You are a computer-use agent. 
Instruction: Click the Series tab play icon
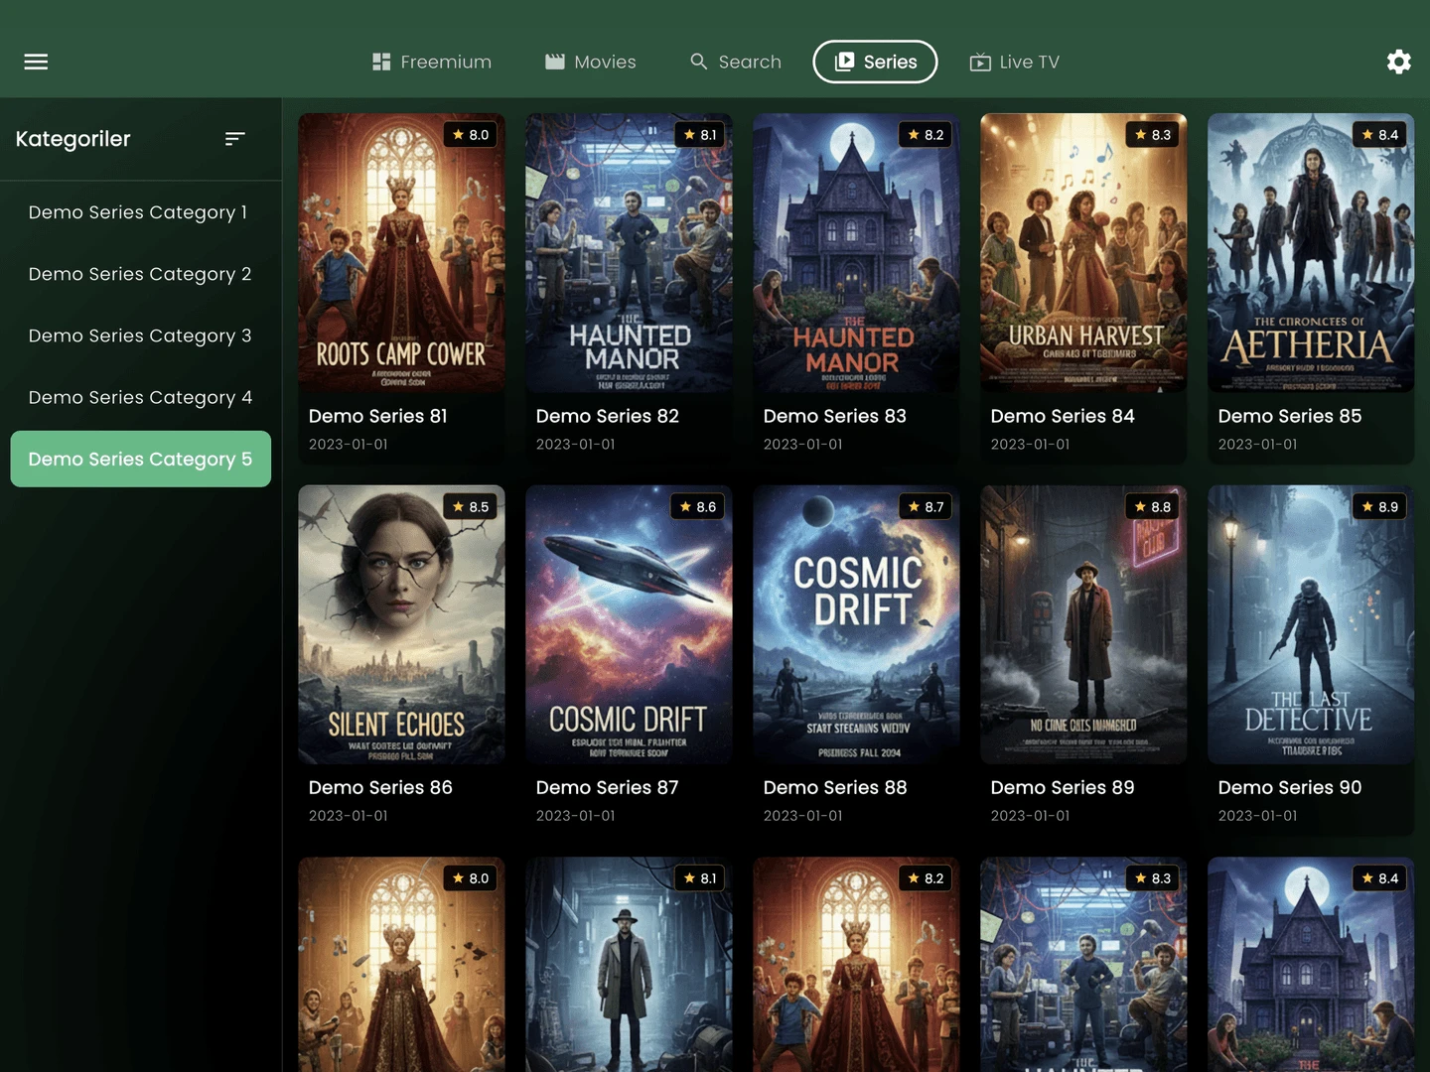tap(844, 62)
